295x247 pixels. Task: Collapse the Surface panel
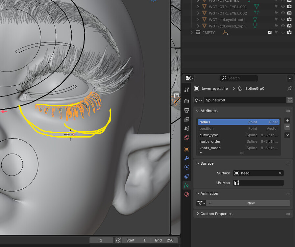(x=198, y=163)
